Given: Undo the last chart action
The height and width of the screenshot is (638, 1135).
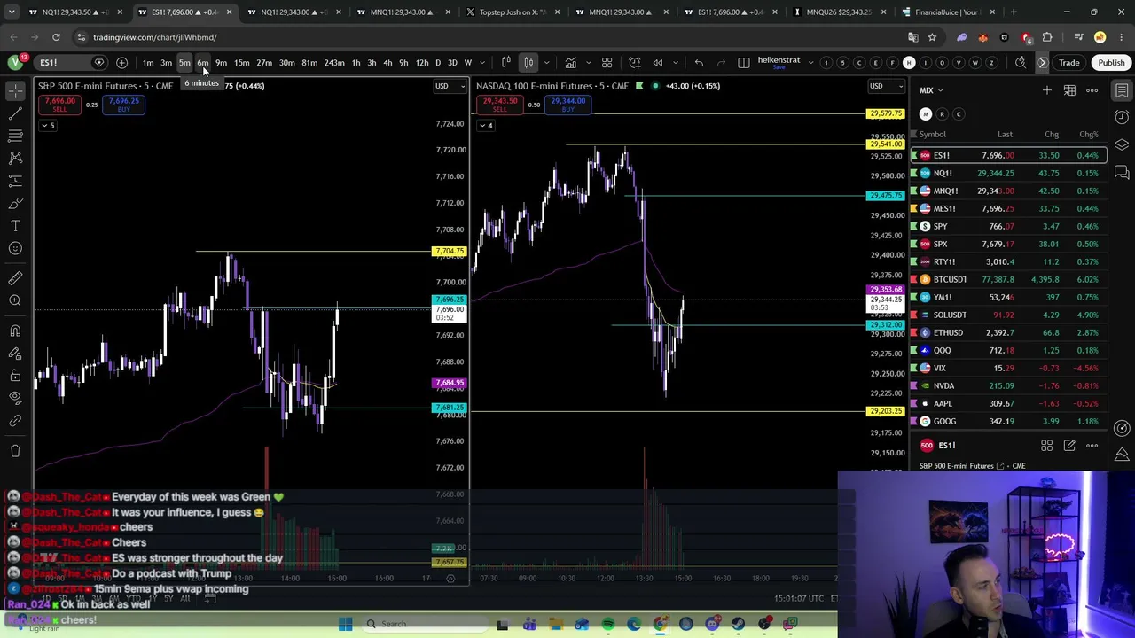Looking at the screenshot, I should (699, 63).
